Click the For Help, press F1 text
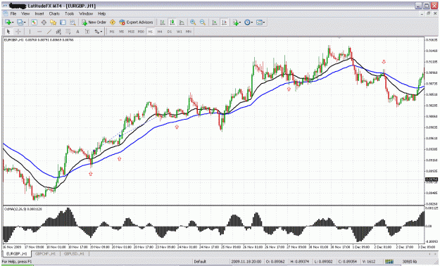The height and width of the screenshot is (266, 440). [17, 262]
